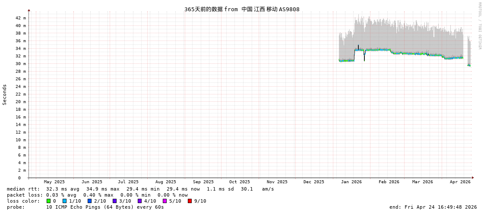484x213 pixels.
Task: Click the light blue 1/10 loss swatch
Action: 64,201
